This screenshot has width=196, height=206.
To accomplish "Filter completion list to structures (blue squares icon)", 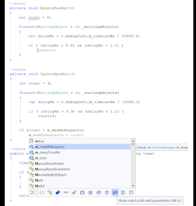I will pyautogui.click(x=58, y=193).
